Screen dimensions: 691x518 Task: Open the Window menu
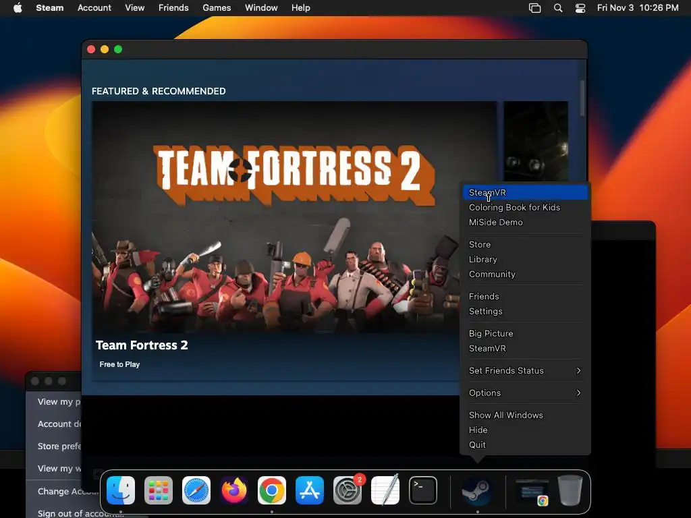261,7
